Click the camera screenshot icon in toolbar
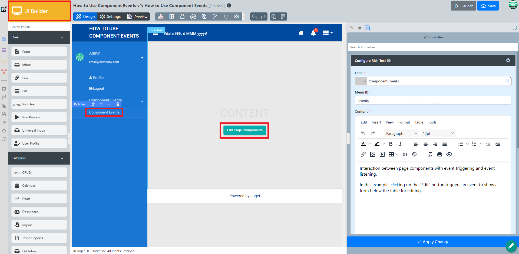The width and height of the screenshot is (519, 254). (x=236, y=16)
